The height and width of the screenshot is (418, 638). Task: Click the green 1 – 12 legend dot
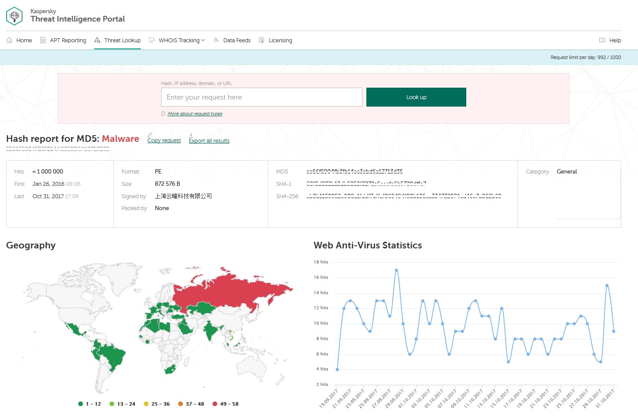pyautogui.click(x=81, y=404)
